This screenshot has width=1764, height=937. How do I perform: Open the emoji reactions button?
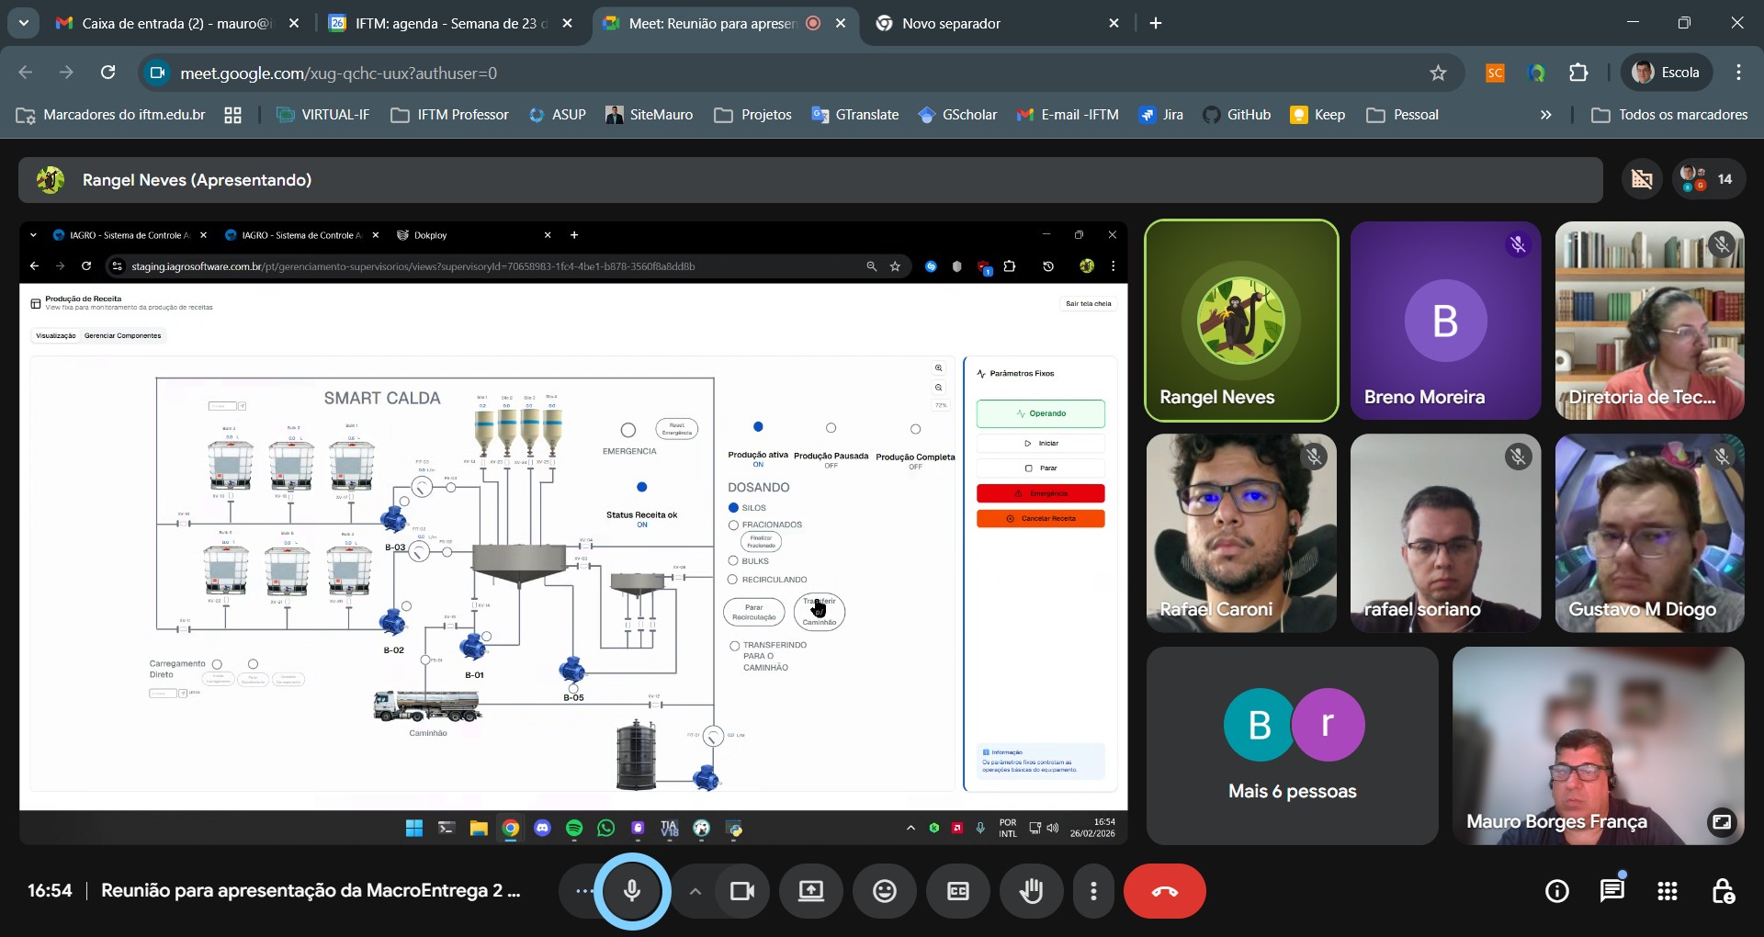(x=885, y=891)
